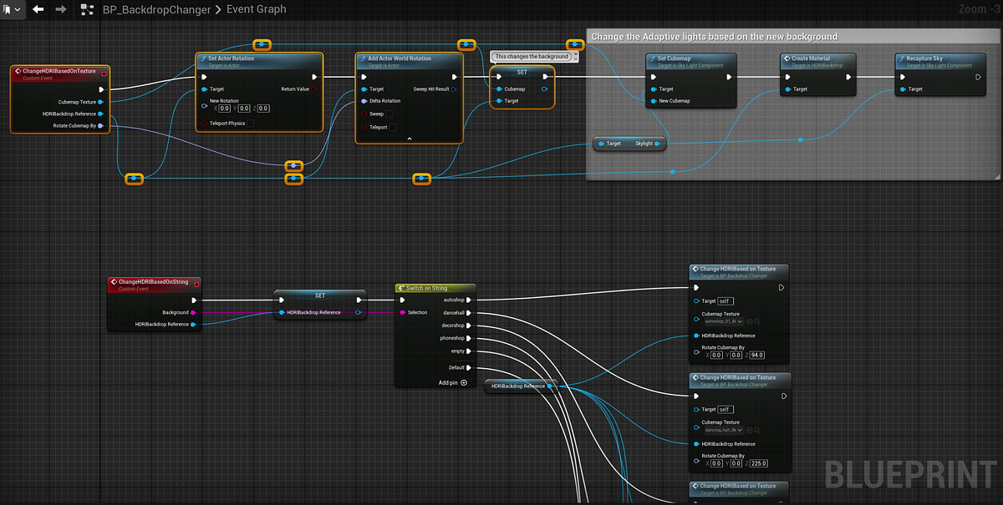Viewport: 1003px width, 505px height.
Task: Enable Teleport Physics on Set Actor Rotation
Action: point(251,124)
